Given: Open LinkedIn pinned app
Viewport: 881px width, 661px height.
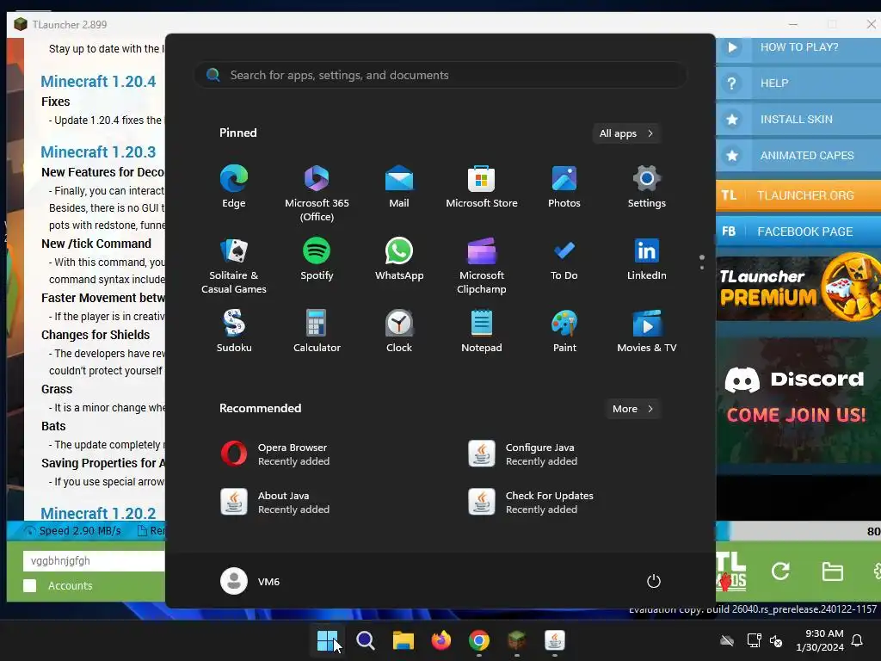Looking at the screenshot, I should click(647, 259).
